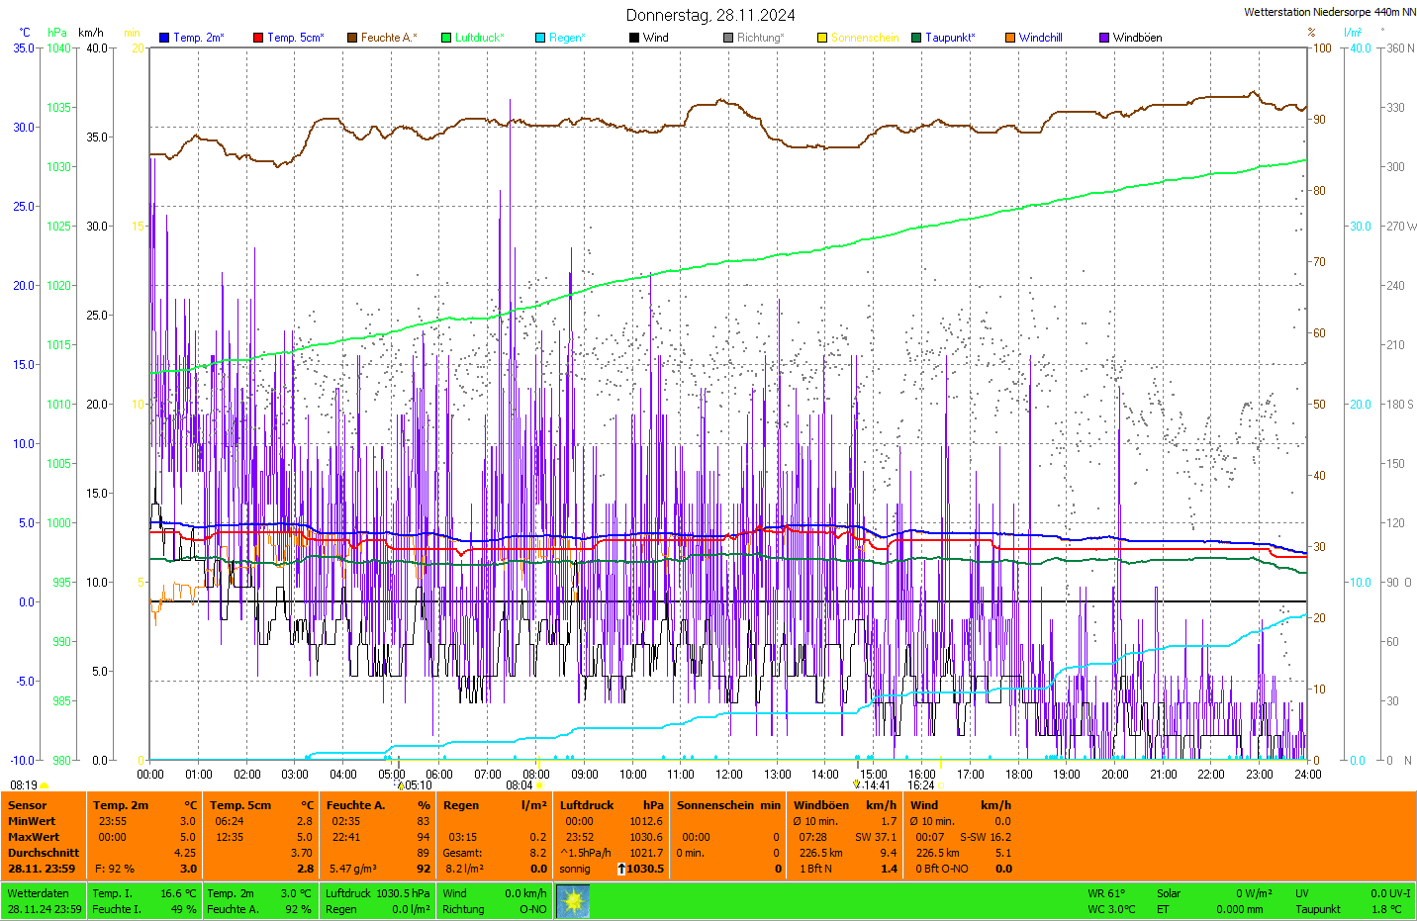This screenshot has height=921, width=1417.
Task: Click the cyan Regen legend square
Action: click(x=540, y=38)
